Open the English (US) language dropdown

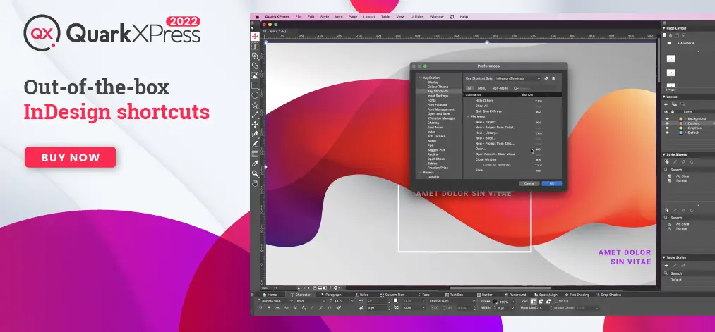pyautogui.click(x=452, y=301)
